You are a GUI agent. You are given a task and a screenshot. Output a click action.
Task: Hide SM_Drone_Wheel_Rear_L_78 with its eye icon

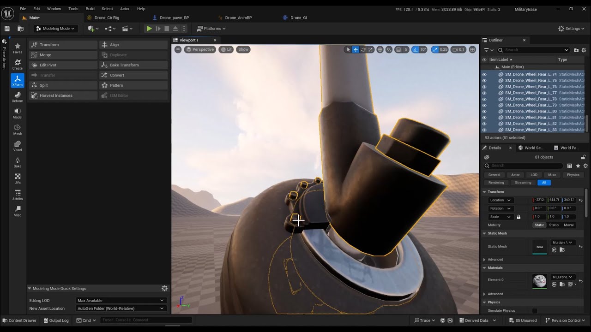484,99
